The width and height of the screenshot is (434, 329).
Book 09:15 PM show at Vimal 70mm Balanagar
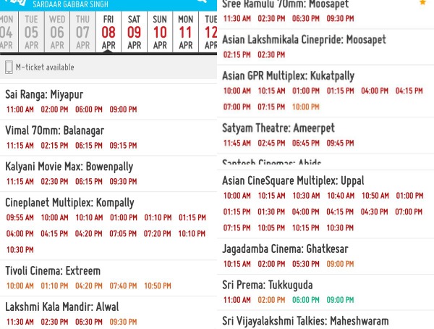[x=123, y=146]
